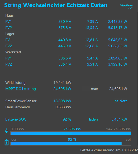
Task: Click the SmartPowerSensor 18,608 kW value
Action: [x=62, y=101]
